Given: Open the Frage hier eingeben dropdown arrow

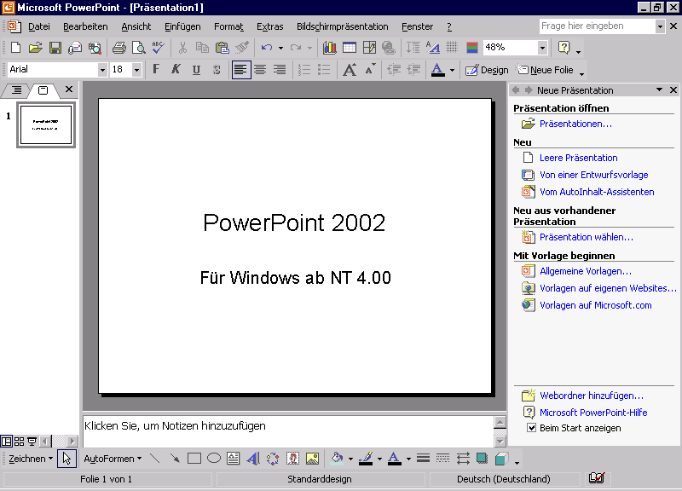Looking at the screenshot, I should [660, 26].
